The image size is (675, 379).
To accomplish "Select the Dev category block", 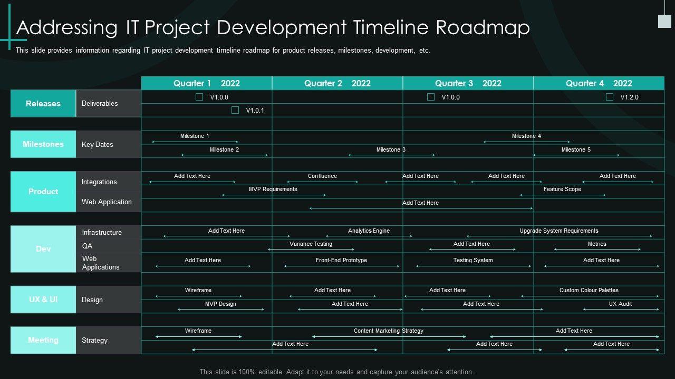I will click(x=43, y=249).
